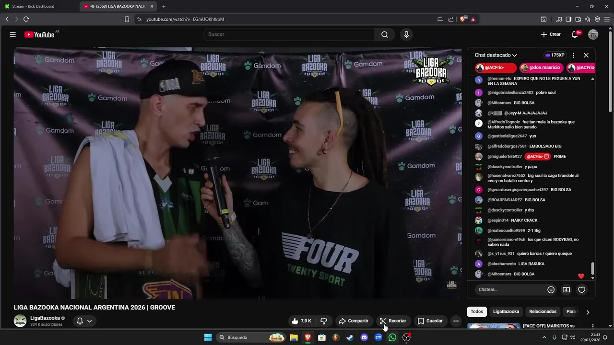Dislike the video with thumbs down
The width and height of the screenshot is (614, 345).
pyautogui.click(x=324, y=321)
